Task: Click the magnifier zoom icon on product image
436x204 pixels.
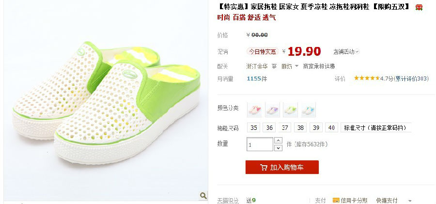Action: [203, 195]
